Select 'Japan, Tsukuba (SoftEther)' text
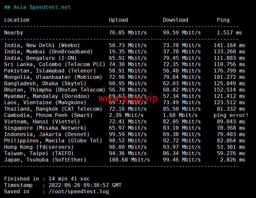This screenshot has width=256, height=198. point(45,160)
